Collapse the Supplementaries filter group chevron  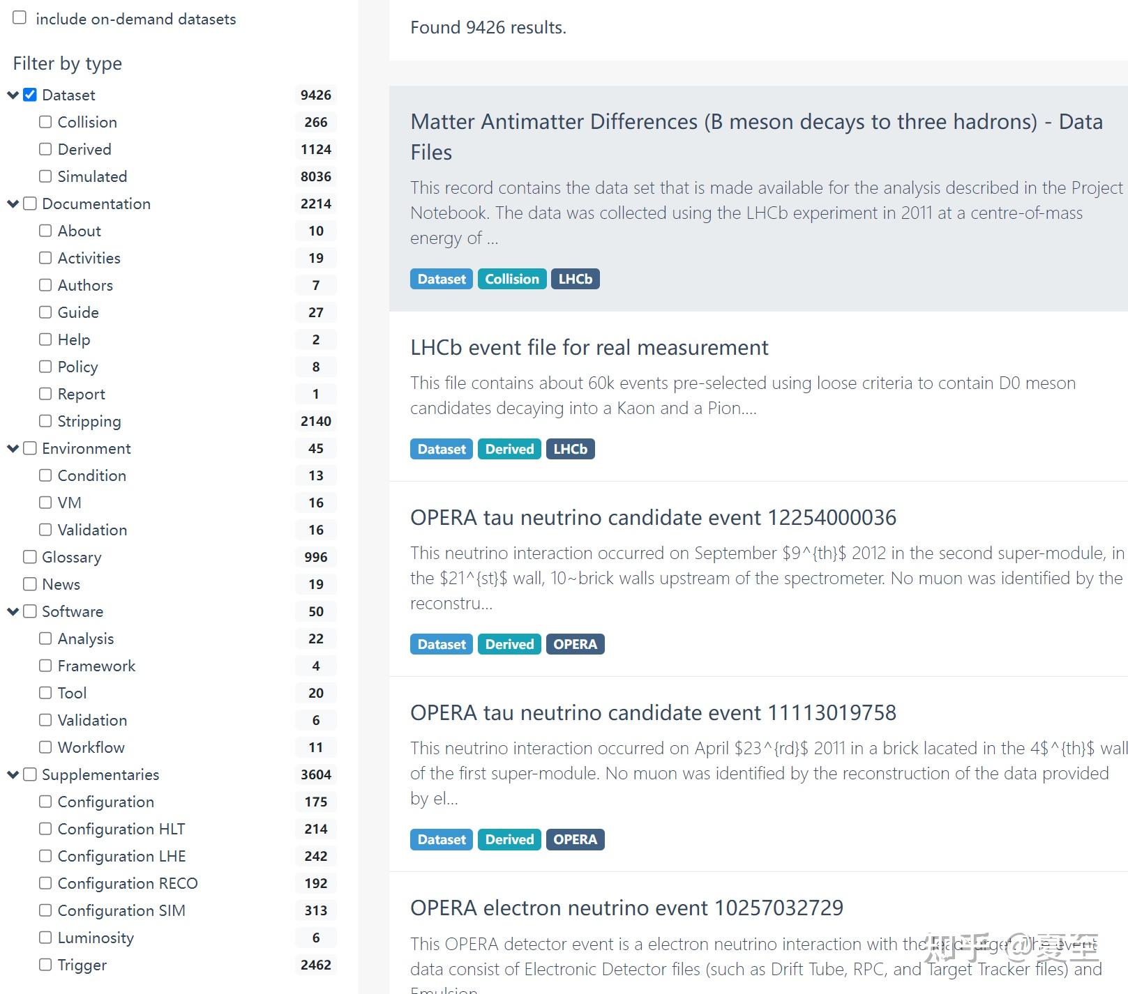click(x=13, y=774)
